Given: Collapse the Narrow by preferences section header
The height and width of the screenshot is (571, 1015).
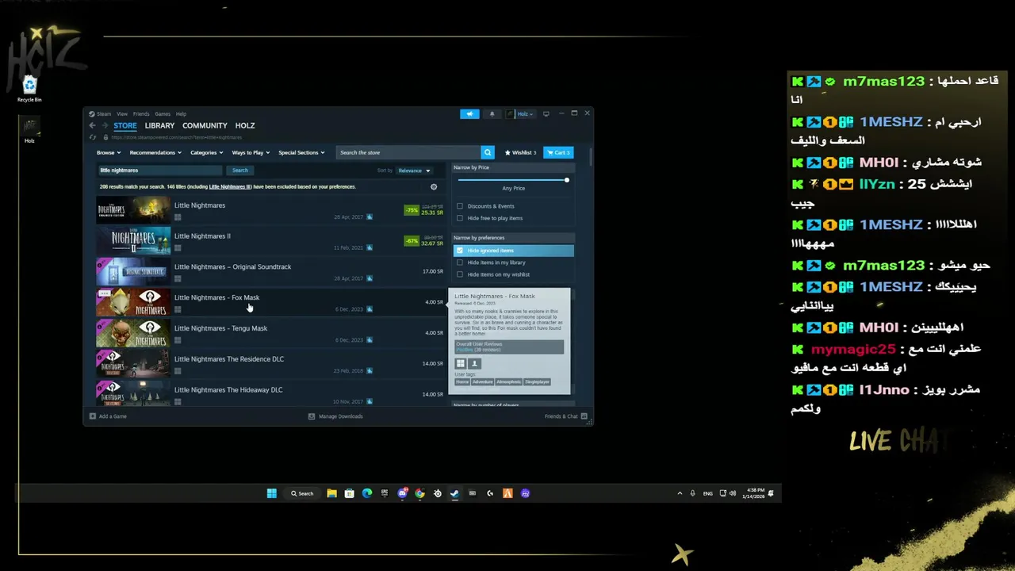Looking at the screenshot, I should pyautogui.click(x=513, y=238).
